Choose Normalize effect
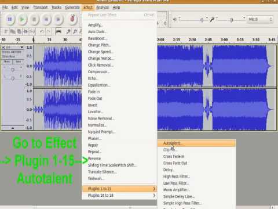This screenshot has width=278, height=209. click(x=119, y=125)
